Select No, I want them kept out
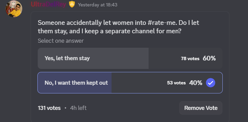Image resolution: width=248 pixels, height=122 pixels. (x=130, y=83)
